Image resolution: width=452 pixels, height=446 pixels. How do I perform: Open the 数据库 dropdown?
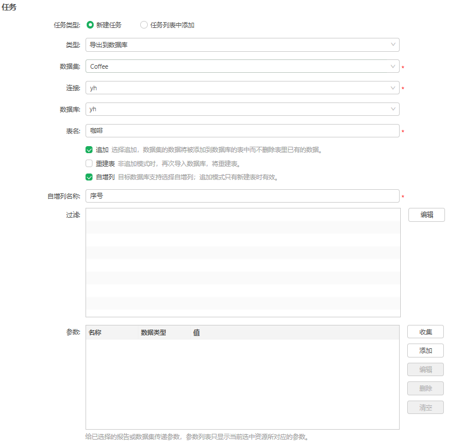(x=243, y=109)
